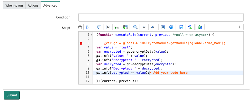Expand the toolbar with the right chevron
This screenshot has height=104, width=250.
(x=240, y=27)
